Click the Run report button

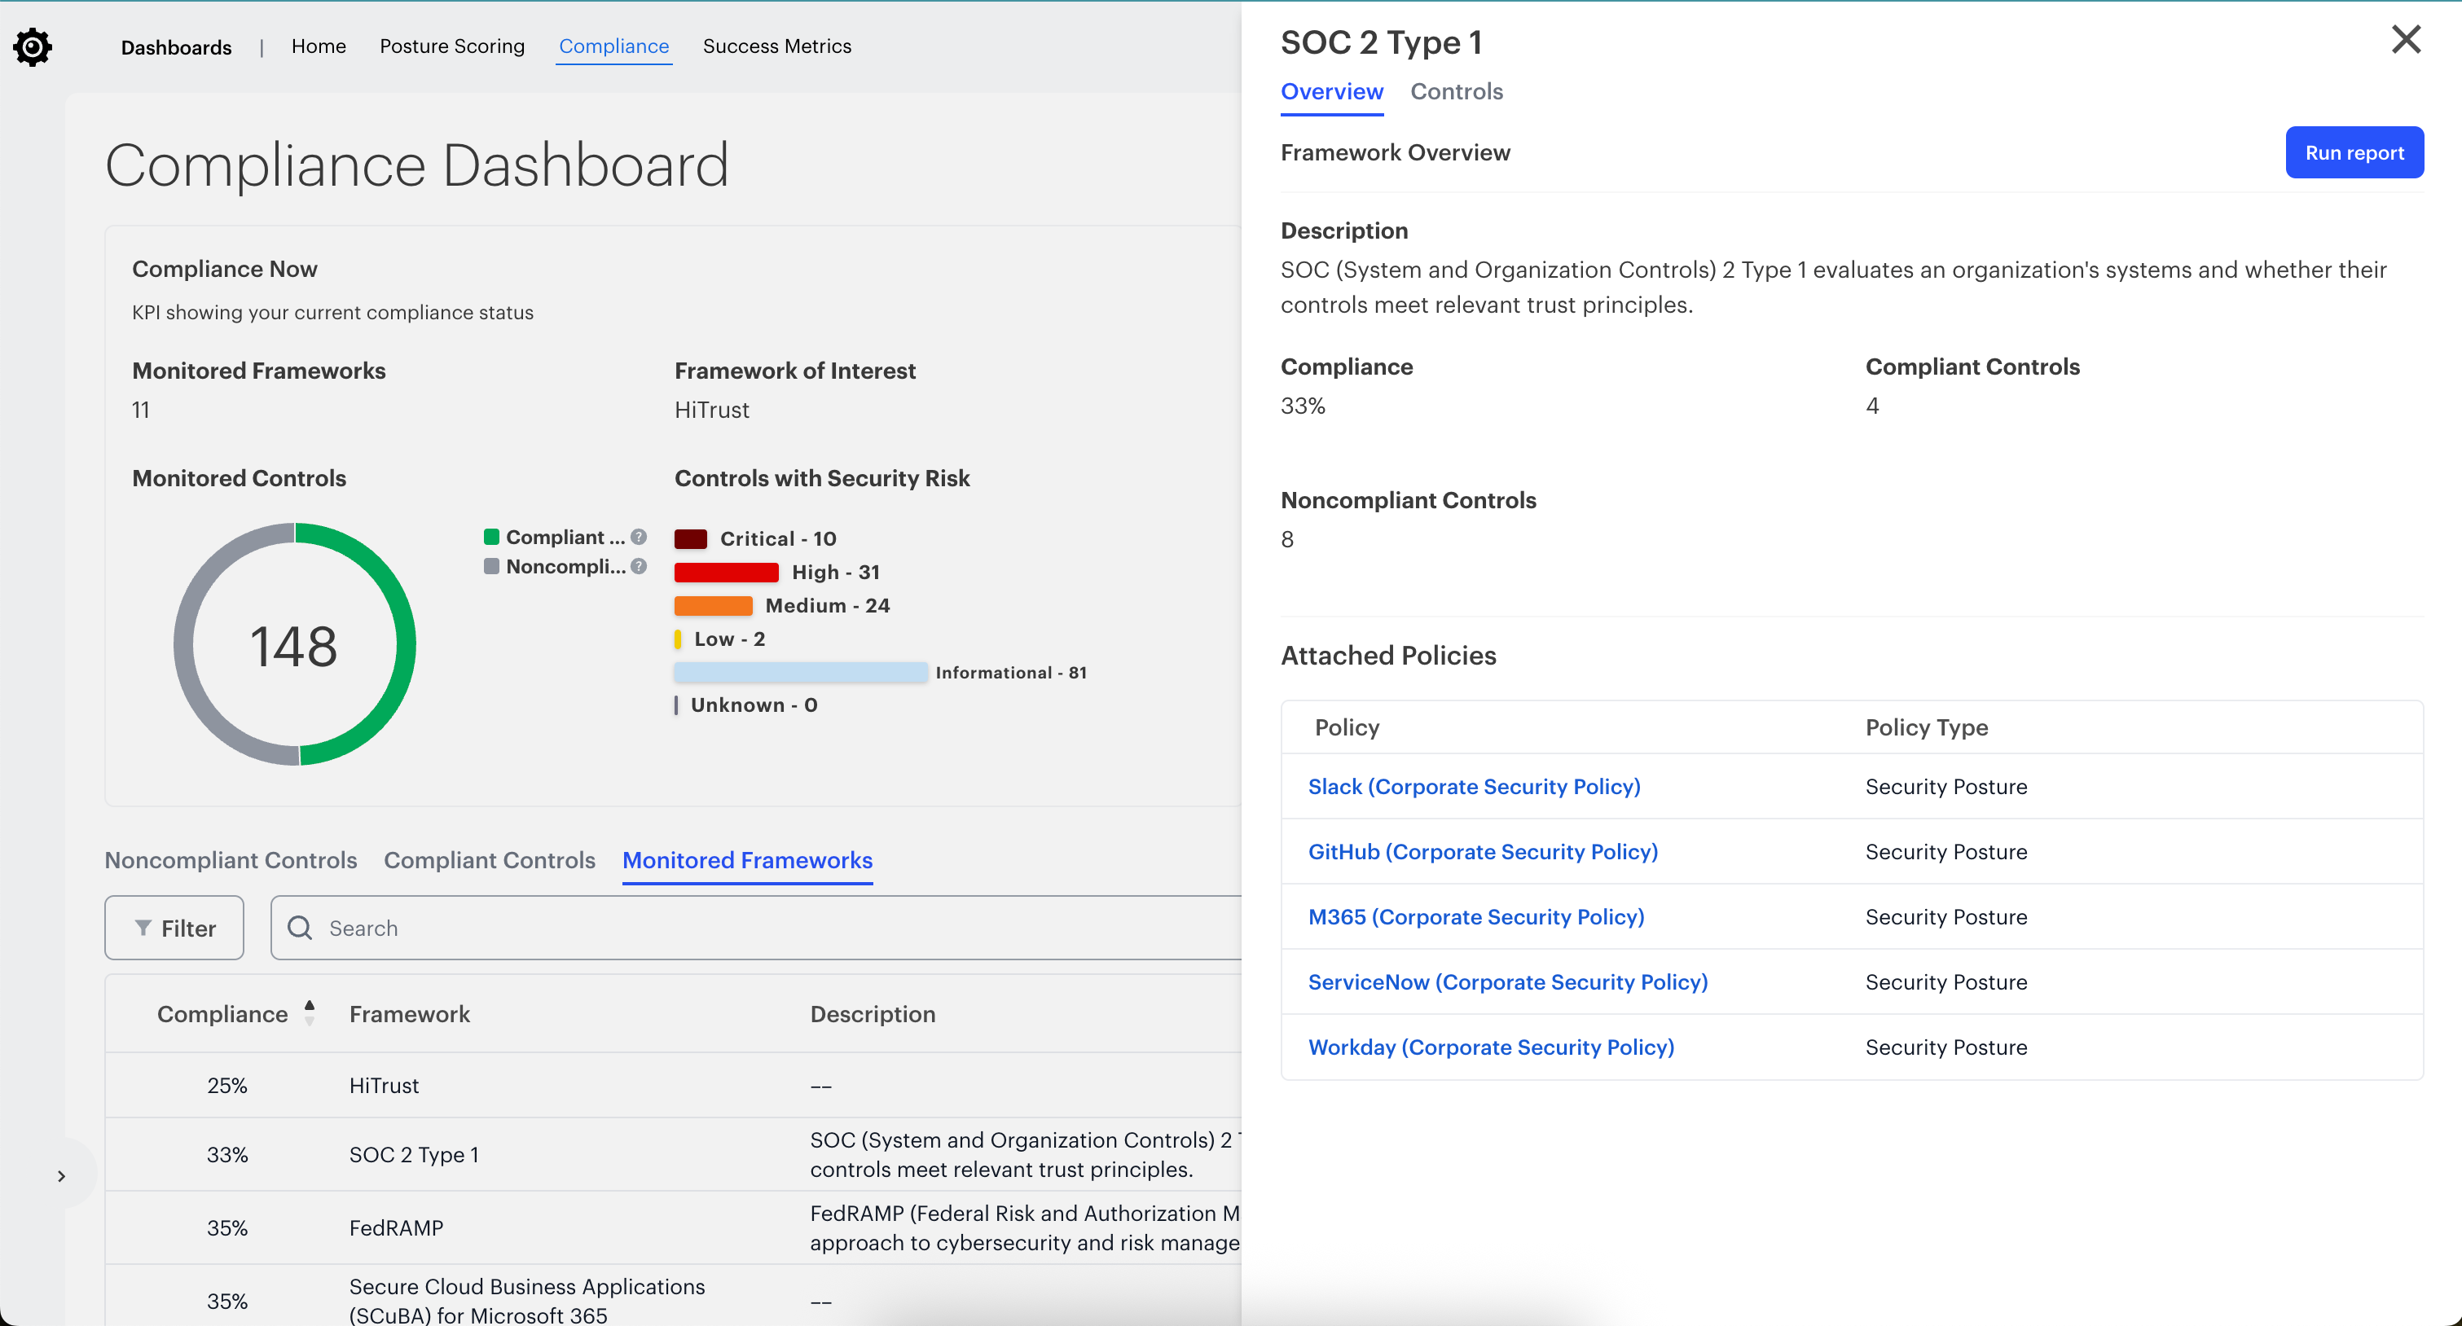2354,153
